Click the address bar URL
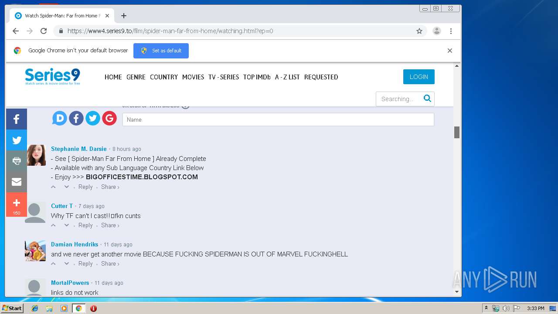Image resolution: width=558 pixels, height=314 pixels. [170, 31]
